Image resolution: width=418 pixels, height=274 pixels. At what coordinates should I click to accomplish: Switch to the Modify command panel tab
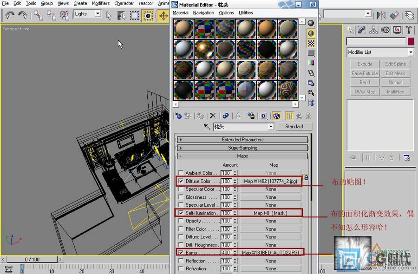362,30
